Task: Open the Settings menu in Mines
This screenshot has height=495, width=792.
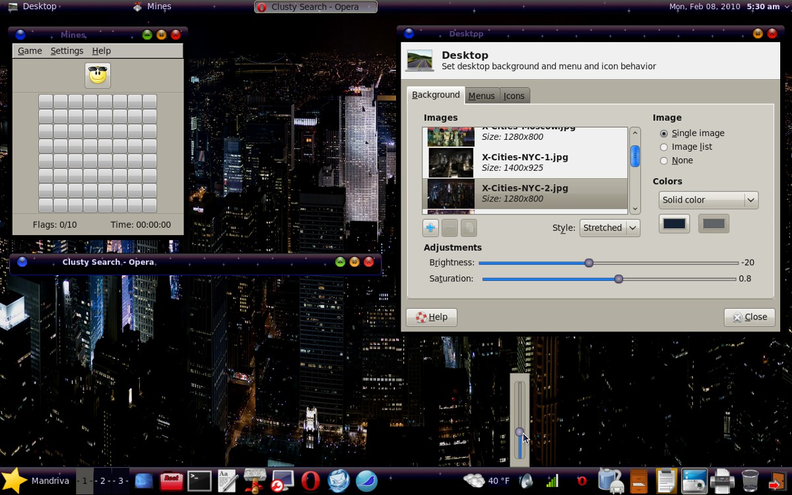Action: click(67, 51)
